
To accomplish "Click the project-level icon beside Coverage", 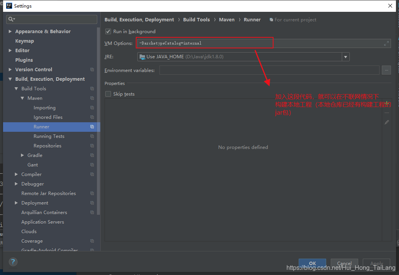I will click(92, 241).
